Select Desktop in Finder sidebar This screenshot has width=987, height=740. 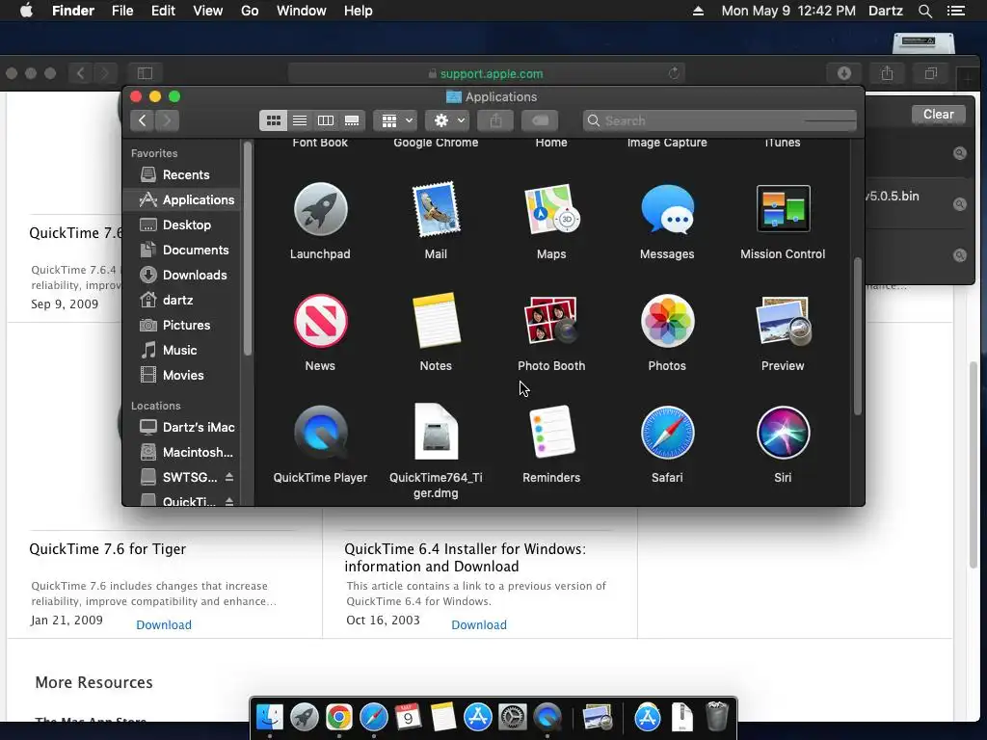(x=182, y=225)
